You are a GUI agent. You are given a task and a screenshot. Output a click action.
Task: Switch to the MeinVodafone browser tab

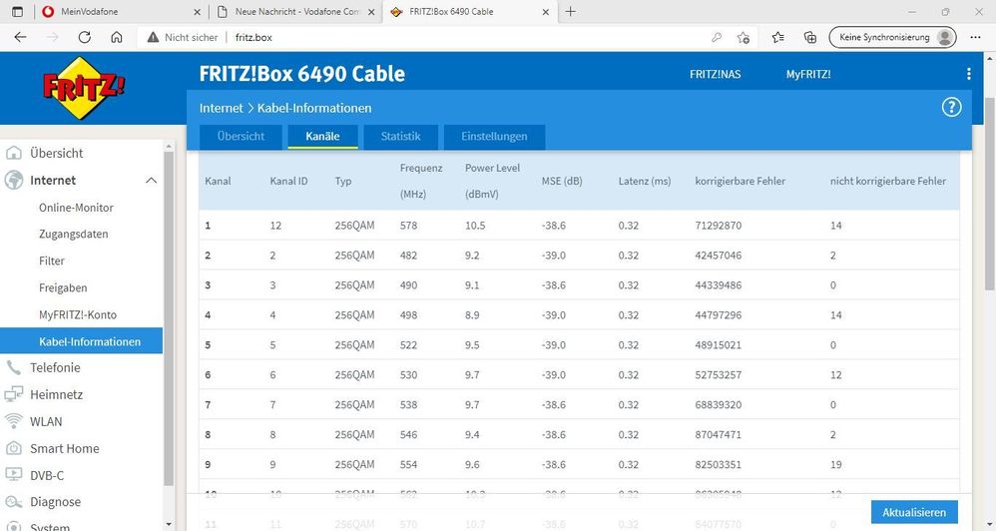121,11
